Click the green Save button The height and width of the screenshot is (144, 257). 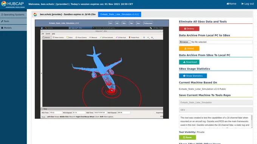pos(187,138)
